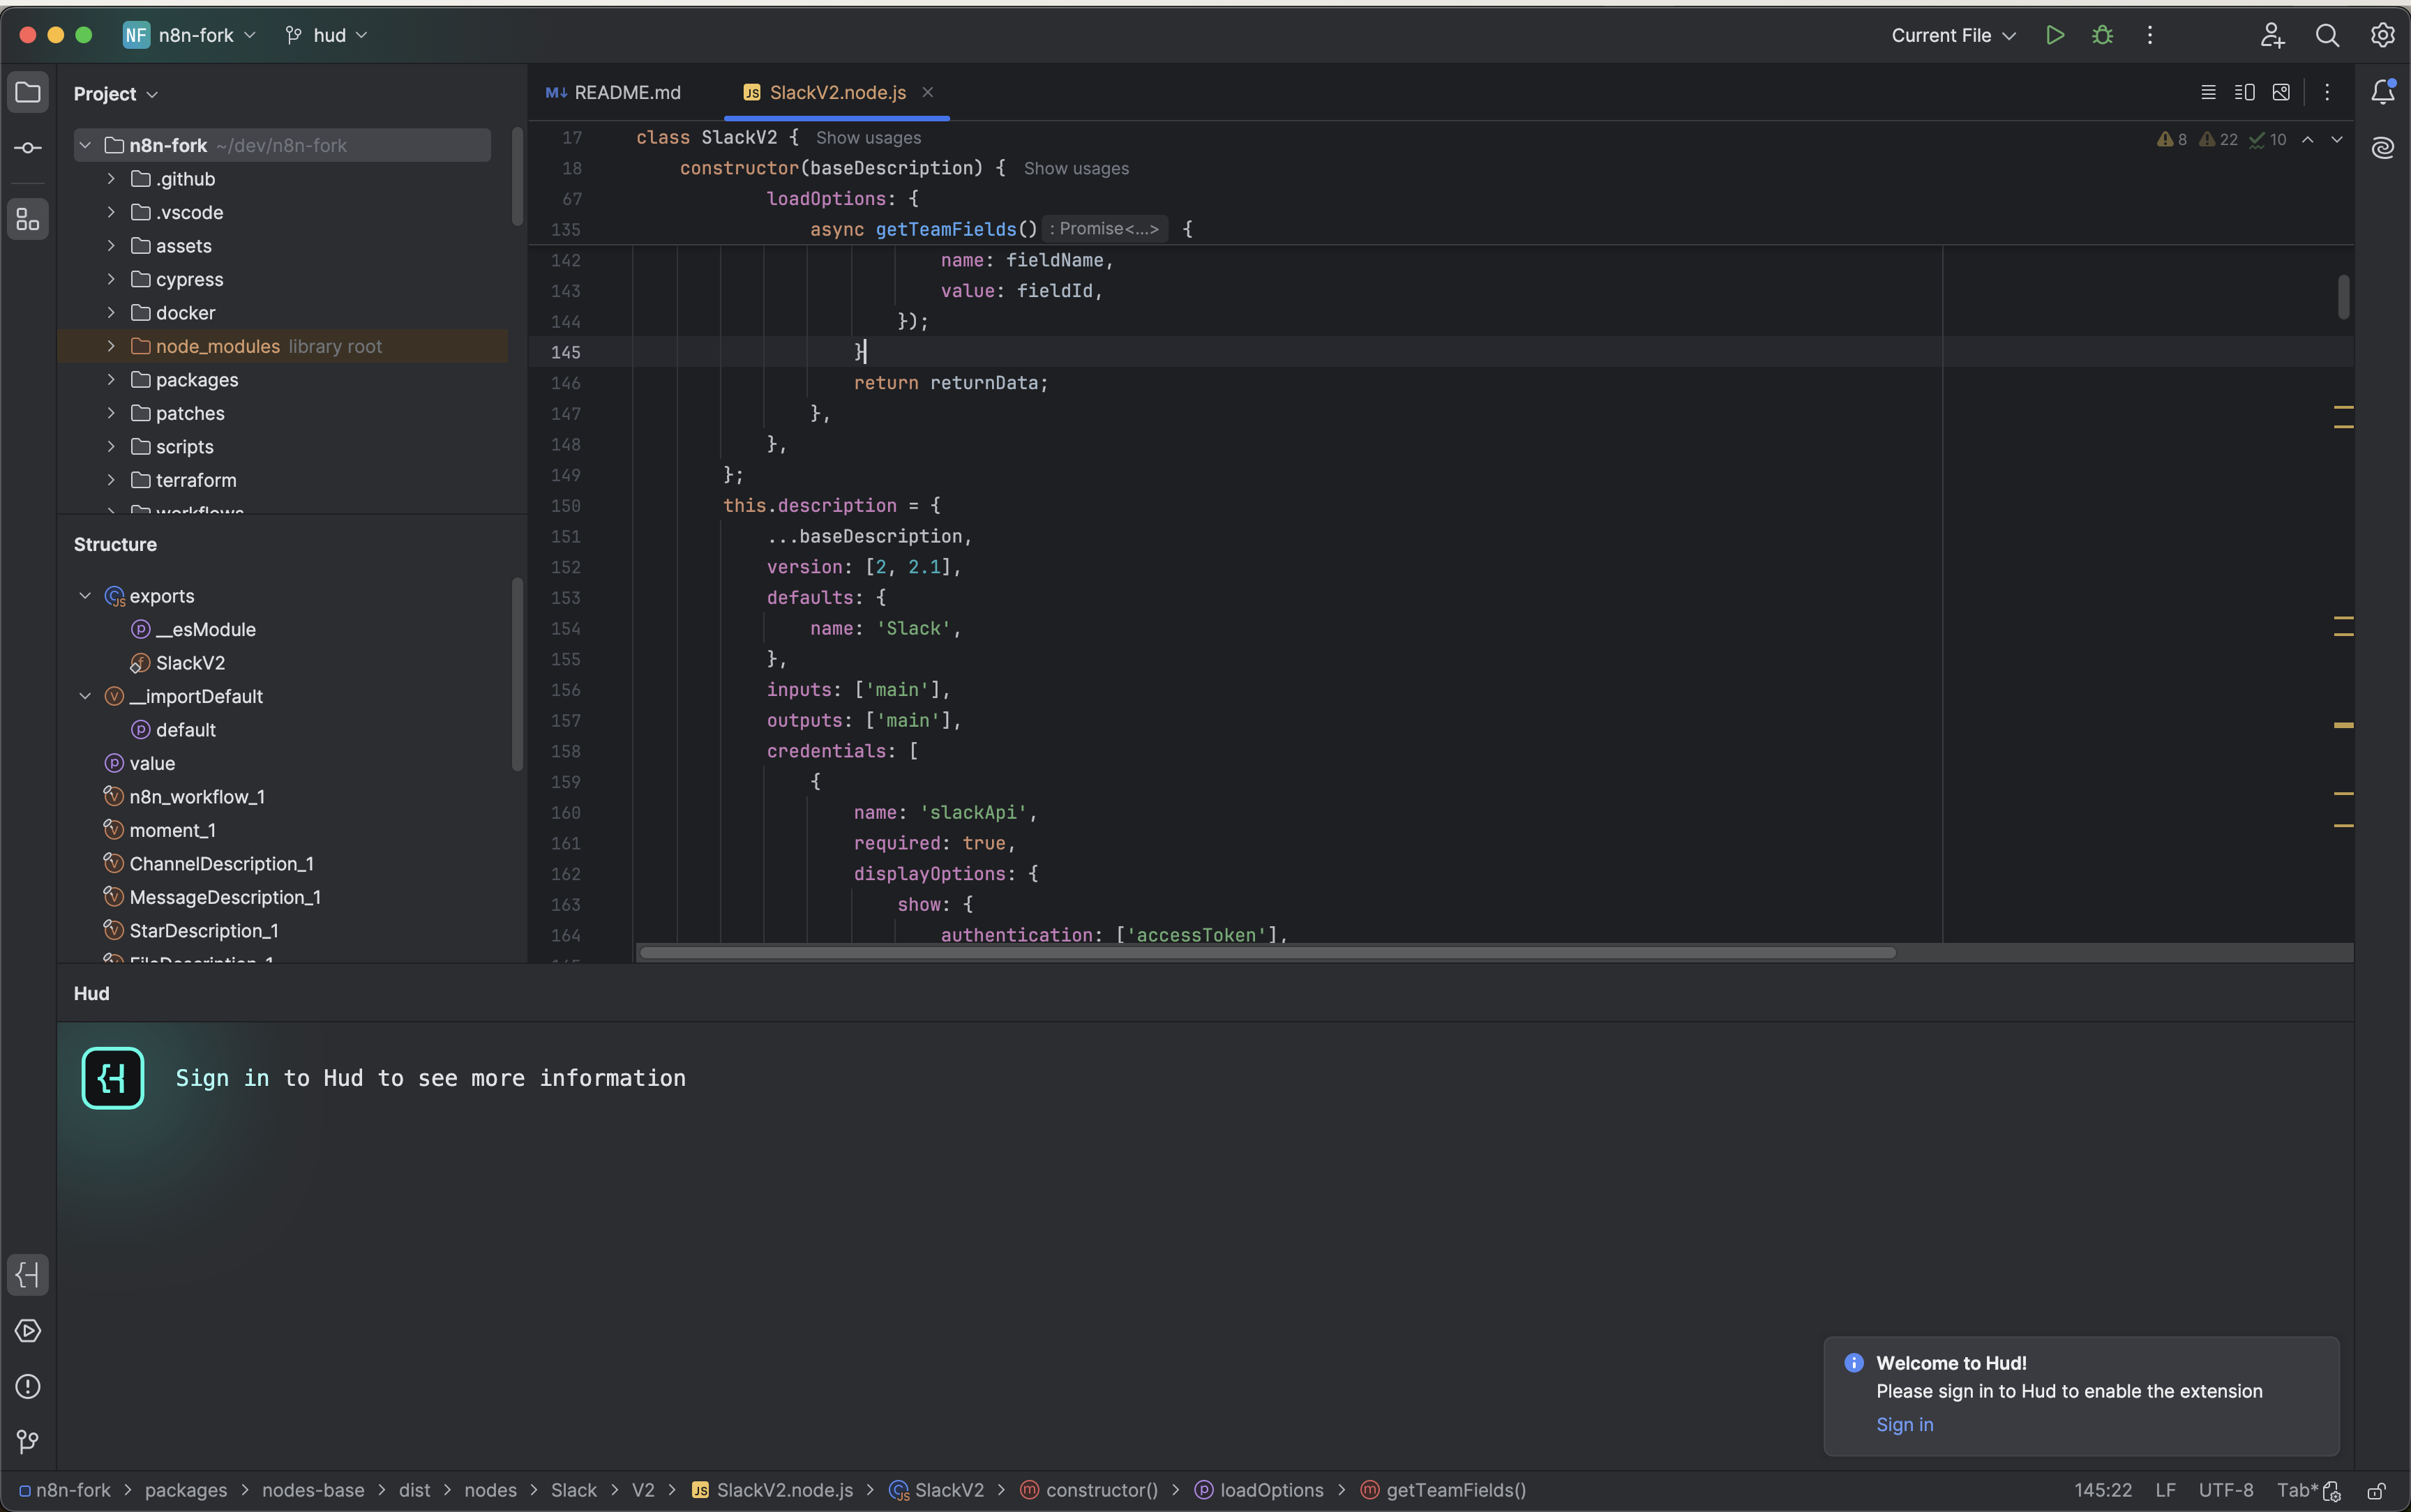2411x1512 pixels.
Task: Collapse the exports node in Structure
Action: 85,596
